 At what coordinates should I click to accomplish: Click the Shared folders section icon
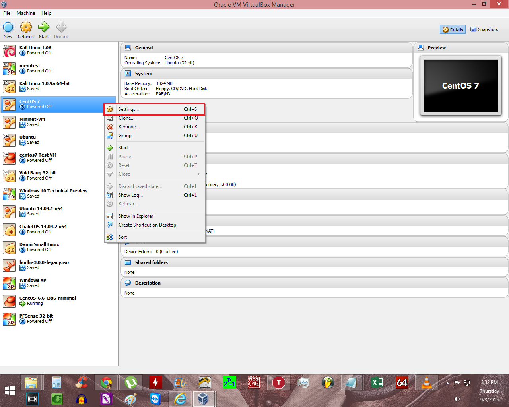pyautogui.click(x=128, y=262)
